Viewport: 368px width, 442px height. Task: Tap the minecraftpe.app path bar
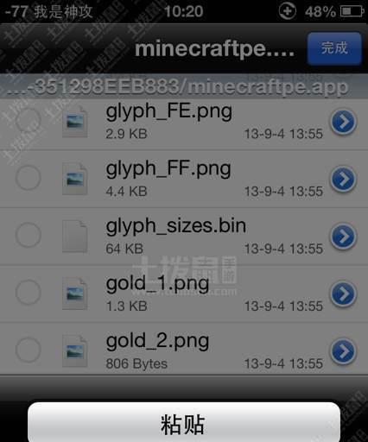184,86
